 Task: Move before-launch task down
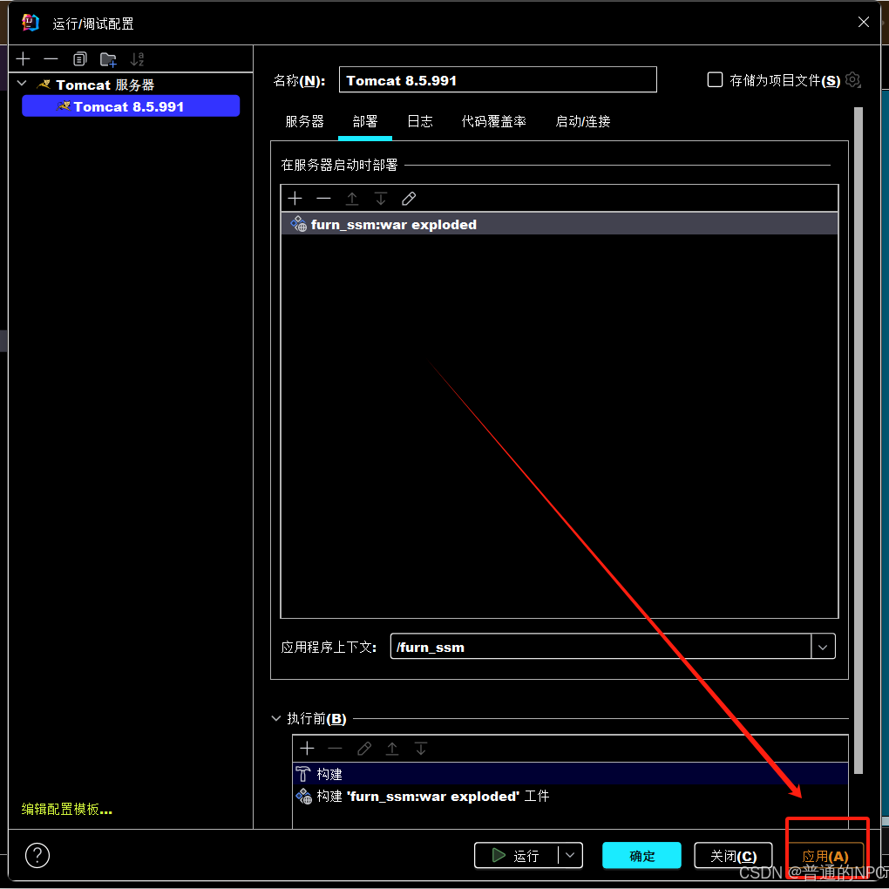tap(421, 749)
